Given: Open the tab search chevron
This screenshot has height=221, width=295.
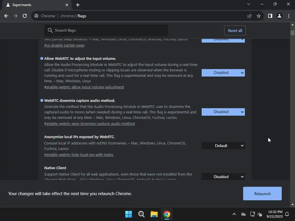Looking at the screenshot, I should [249, 4].
